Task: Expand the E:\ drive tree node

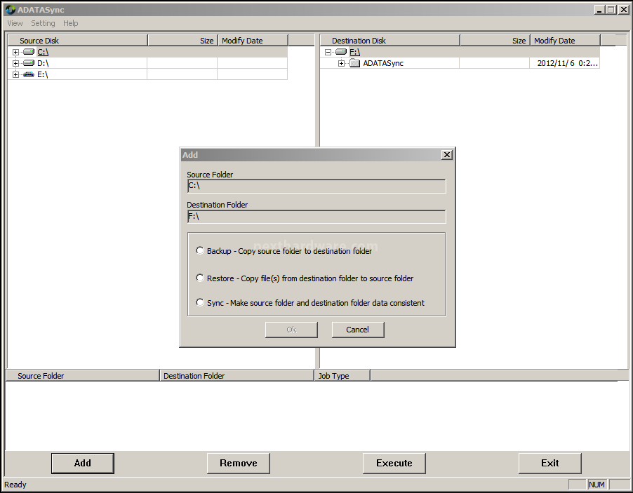Action: pos(15,74)
